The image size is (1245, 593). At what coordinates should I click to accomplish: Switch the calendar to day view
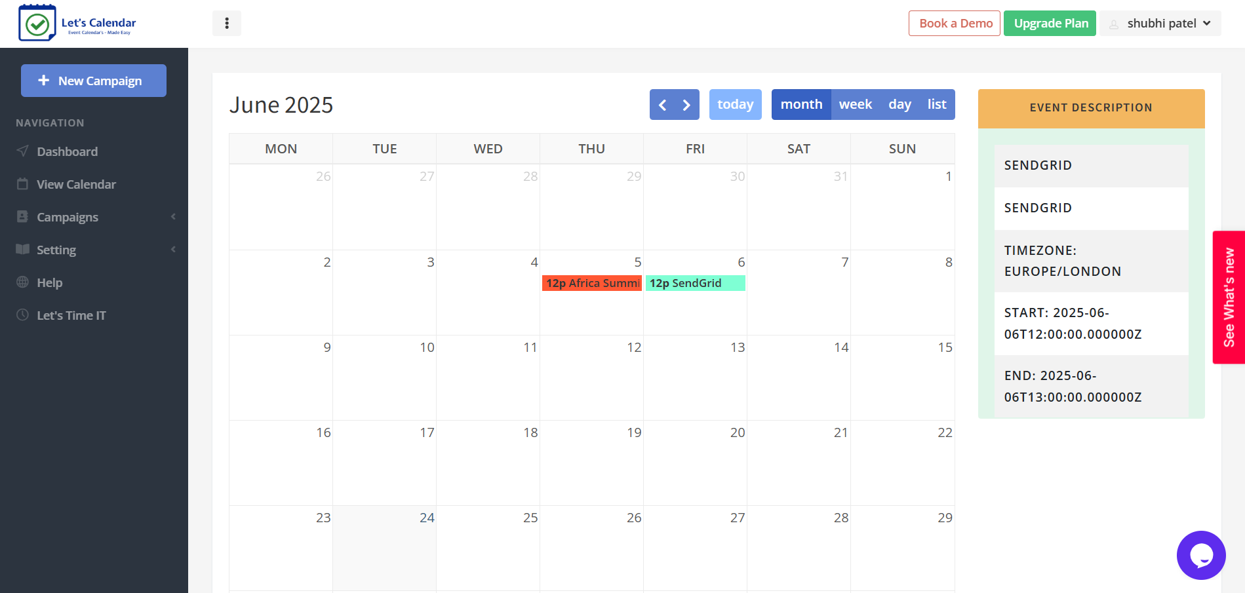tap(899, 104)
